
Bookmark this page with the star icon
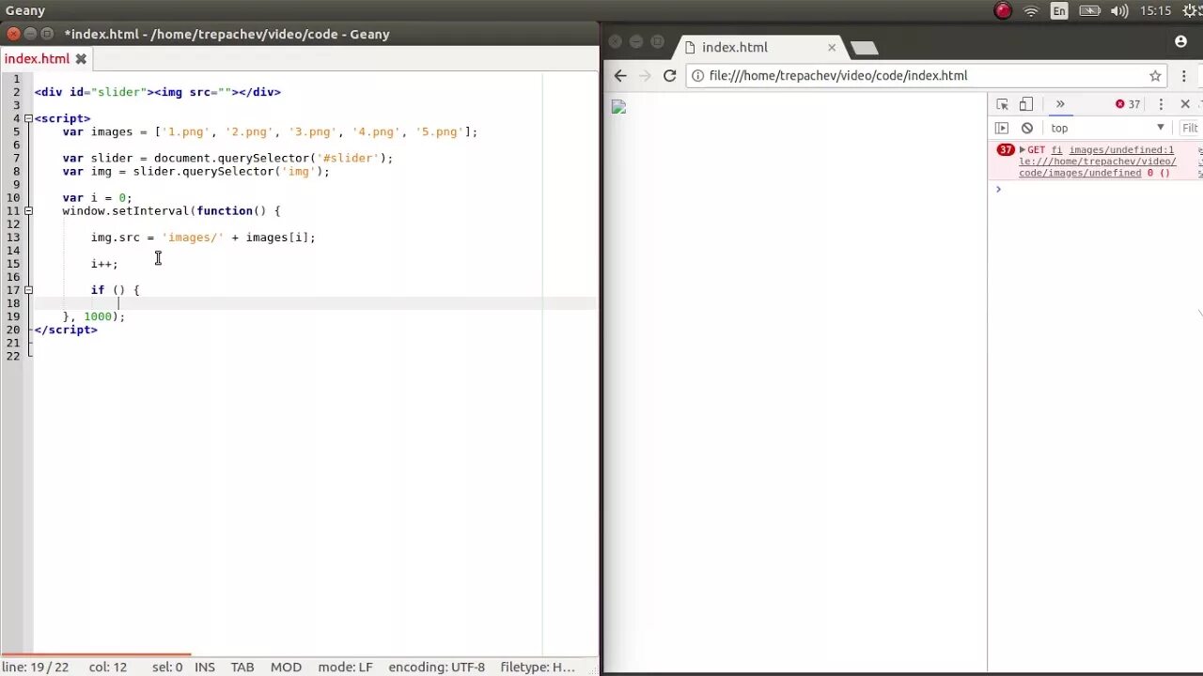(1155, 76)
